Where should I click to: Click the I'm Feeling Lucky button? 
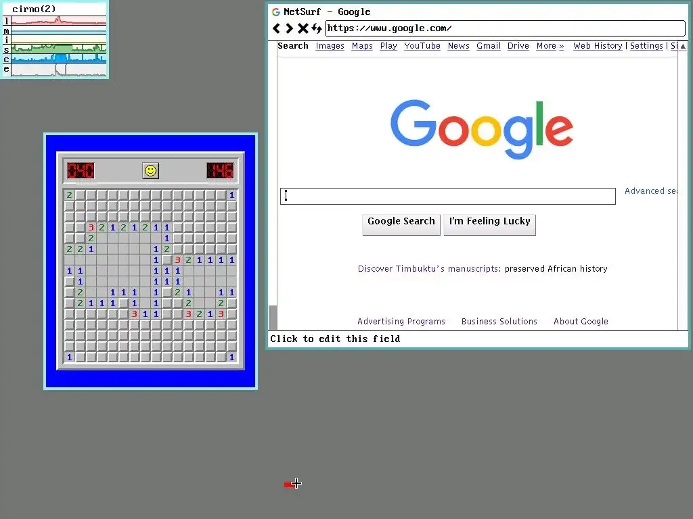pyautogui.click(x=490, y=224)
